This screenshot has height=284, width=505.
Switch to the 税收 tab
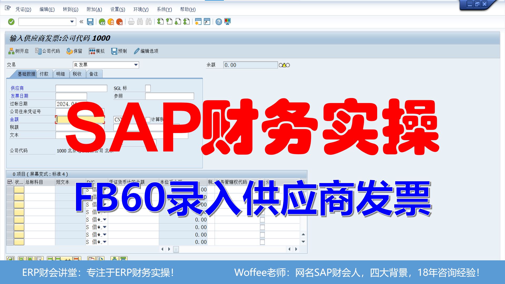point(77,74)
